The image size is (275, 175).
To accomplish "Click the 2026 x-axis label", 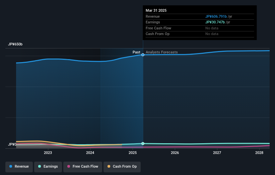I will pos(175,153).
